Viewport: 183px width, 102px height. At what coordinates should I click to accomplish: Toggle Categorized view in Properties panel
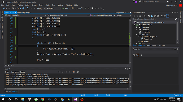tap(134, 55)
